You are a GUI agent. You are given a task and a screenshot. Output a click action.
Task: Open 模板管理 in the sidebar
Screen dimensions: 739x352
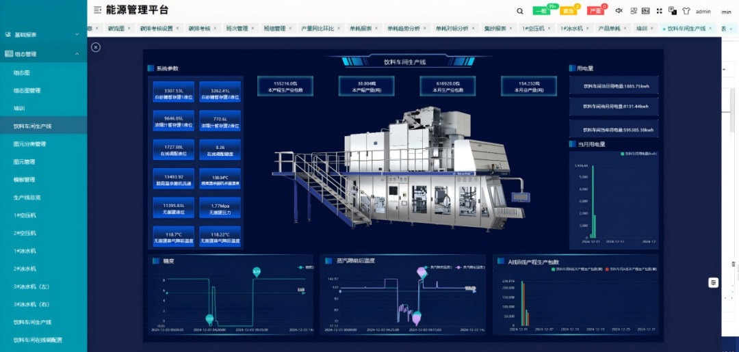(25, 179)
